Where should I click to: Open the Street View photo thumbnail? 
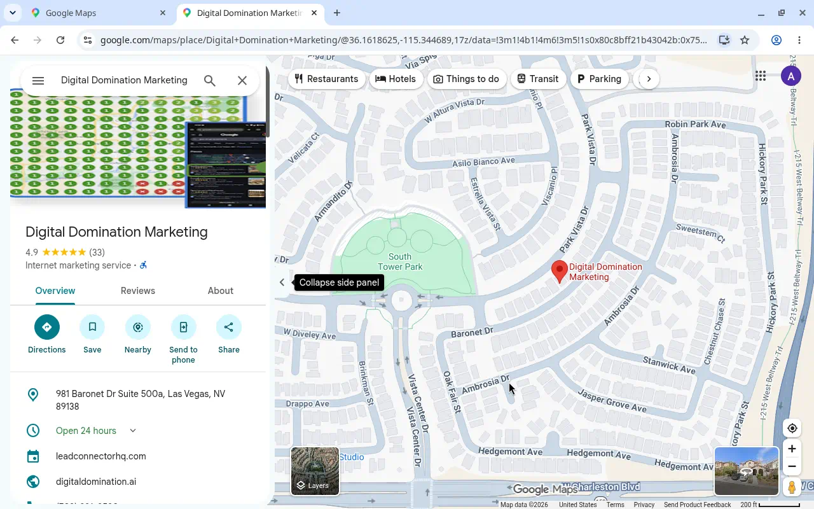point(747,471)
